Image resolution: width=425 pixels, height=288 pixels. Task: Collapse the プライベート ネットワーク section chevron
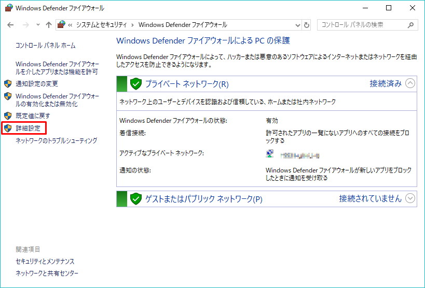click(x=410, y=83)
